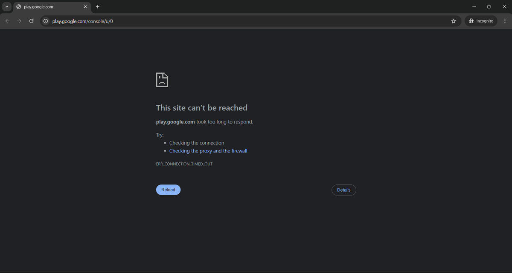
Task: Go back using the back arrow
Action: (7, 21)
